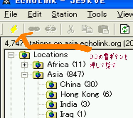The image size is (133, 118).
Task: Click the green Refresh list icon
Action: point(125,29)
